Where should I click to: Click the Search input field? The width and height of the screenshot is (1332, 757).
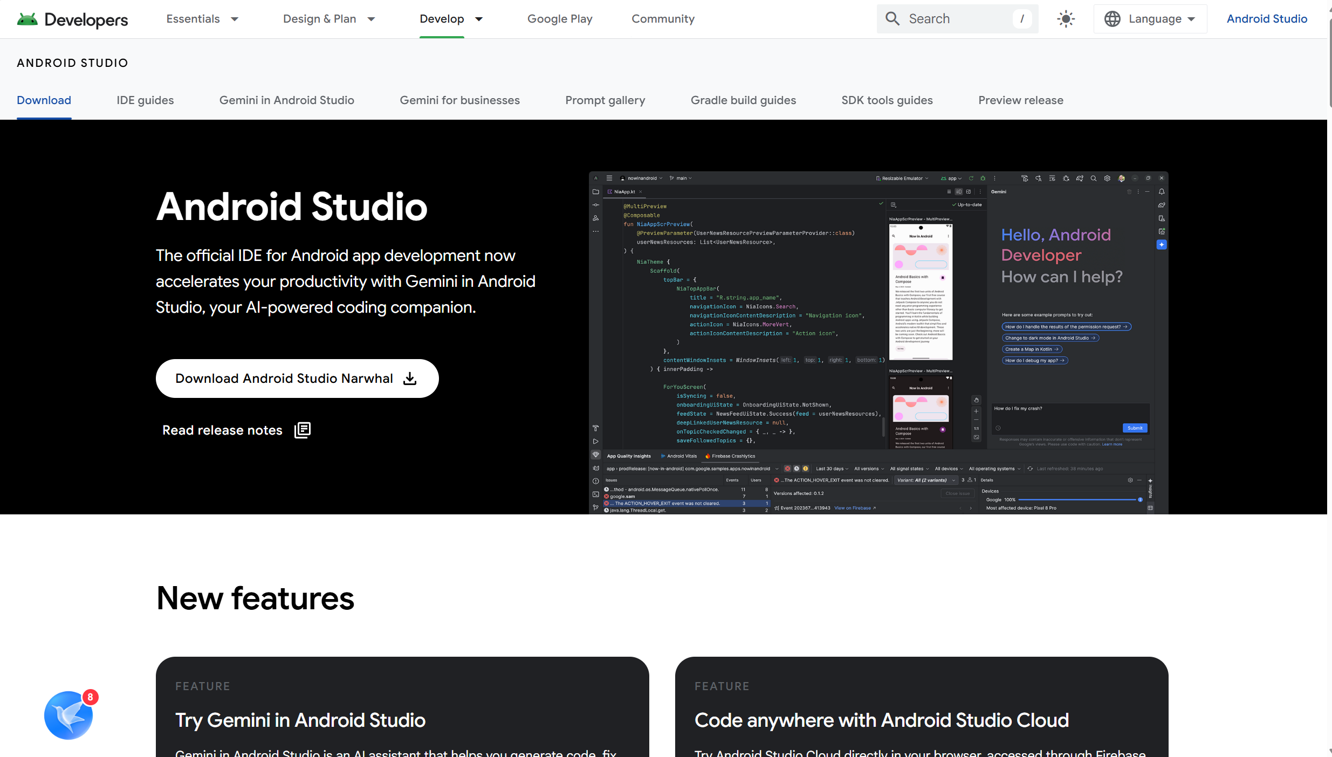957,19
